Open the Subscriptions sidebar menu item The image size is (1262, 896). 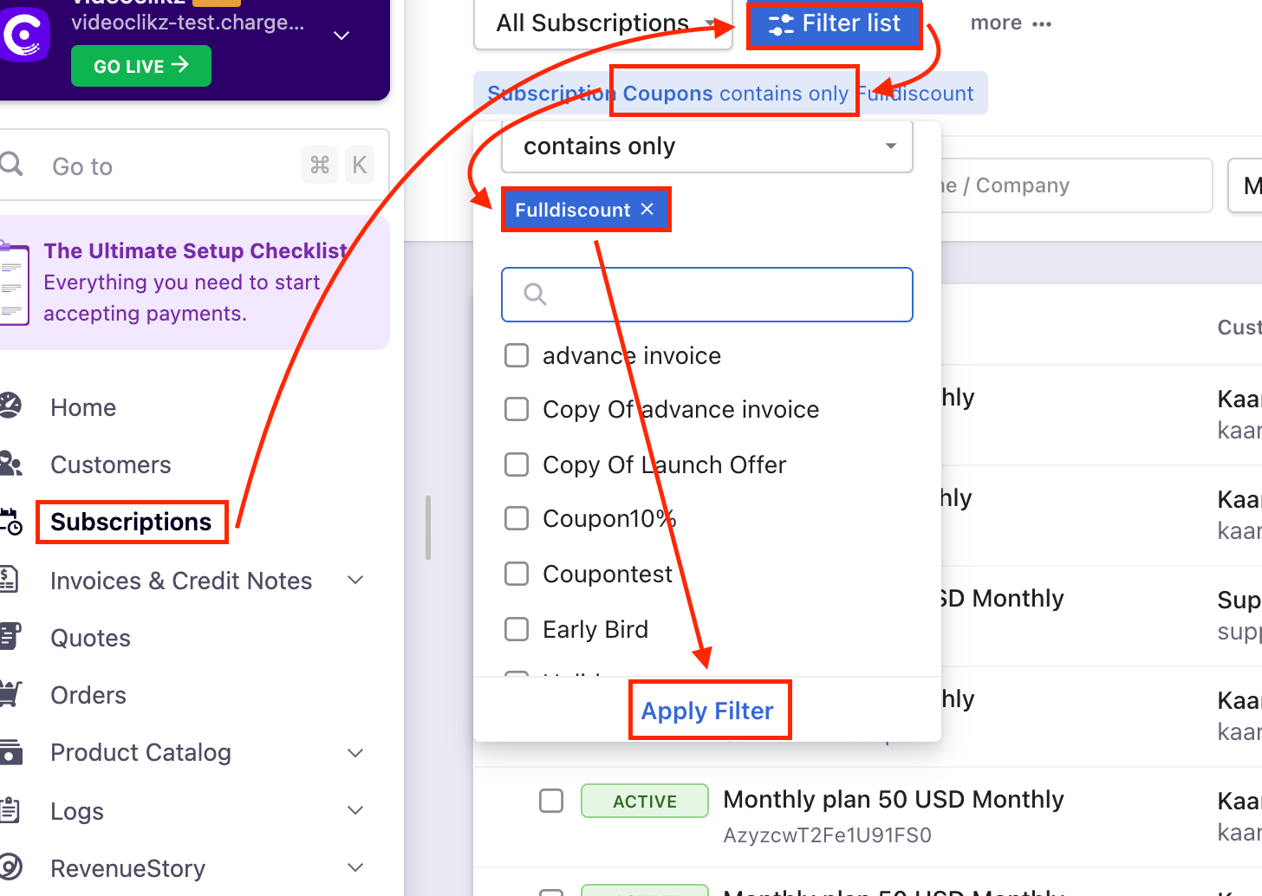point(131,522)
